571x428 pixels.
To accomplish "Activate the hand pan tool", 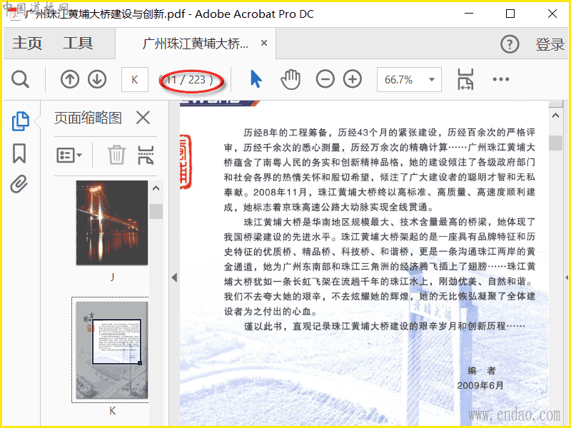I will pyautogui.click(x=290, y=79).
